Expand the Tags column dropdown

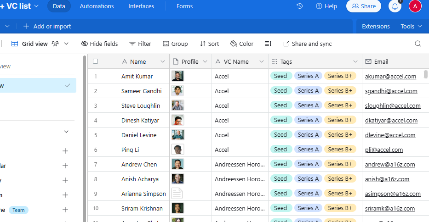tap(355, 61)
